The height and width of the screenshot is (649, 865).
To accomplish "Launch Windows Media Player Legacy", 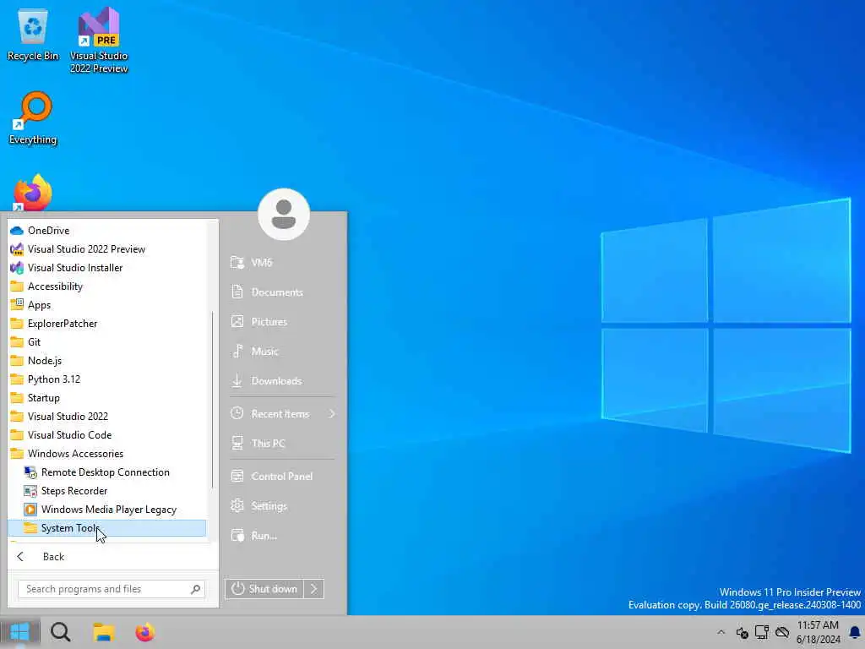I will tap(107, 510).
